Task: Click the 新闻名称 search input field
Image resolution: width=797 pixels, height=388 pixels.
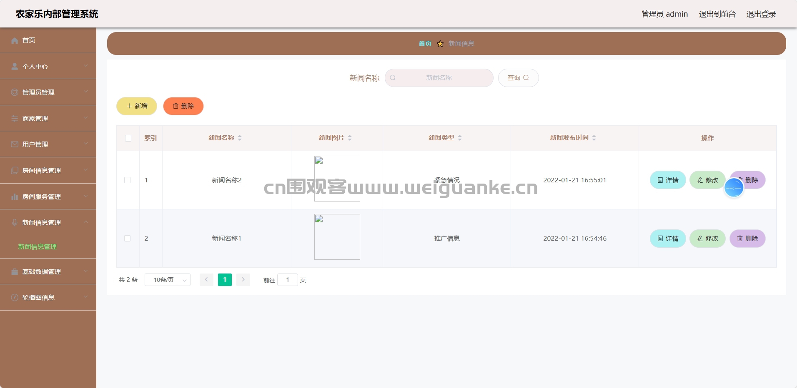Action: coord(439,78)
